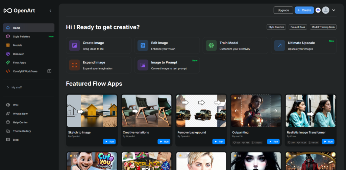Screen dimensions: 346x170
Task: Collapse the sidebar with the chevron
Action: click(x=50, y=10)
